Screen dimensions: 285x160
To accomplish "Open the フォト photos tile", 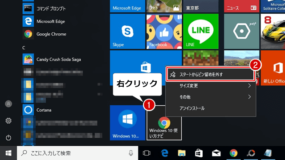I will pyautogui.click(x=164, y=6).
